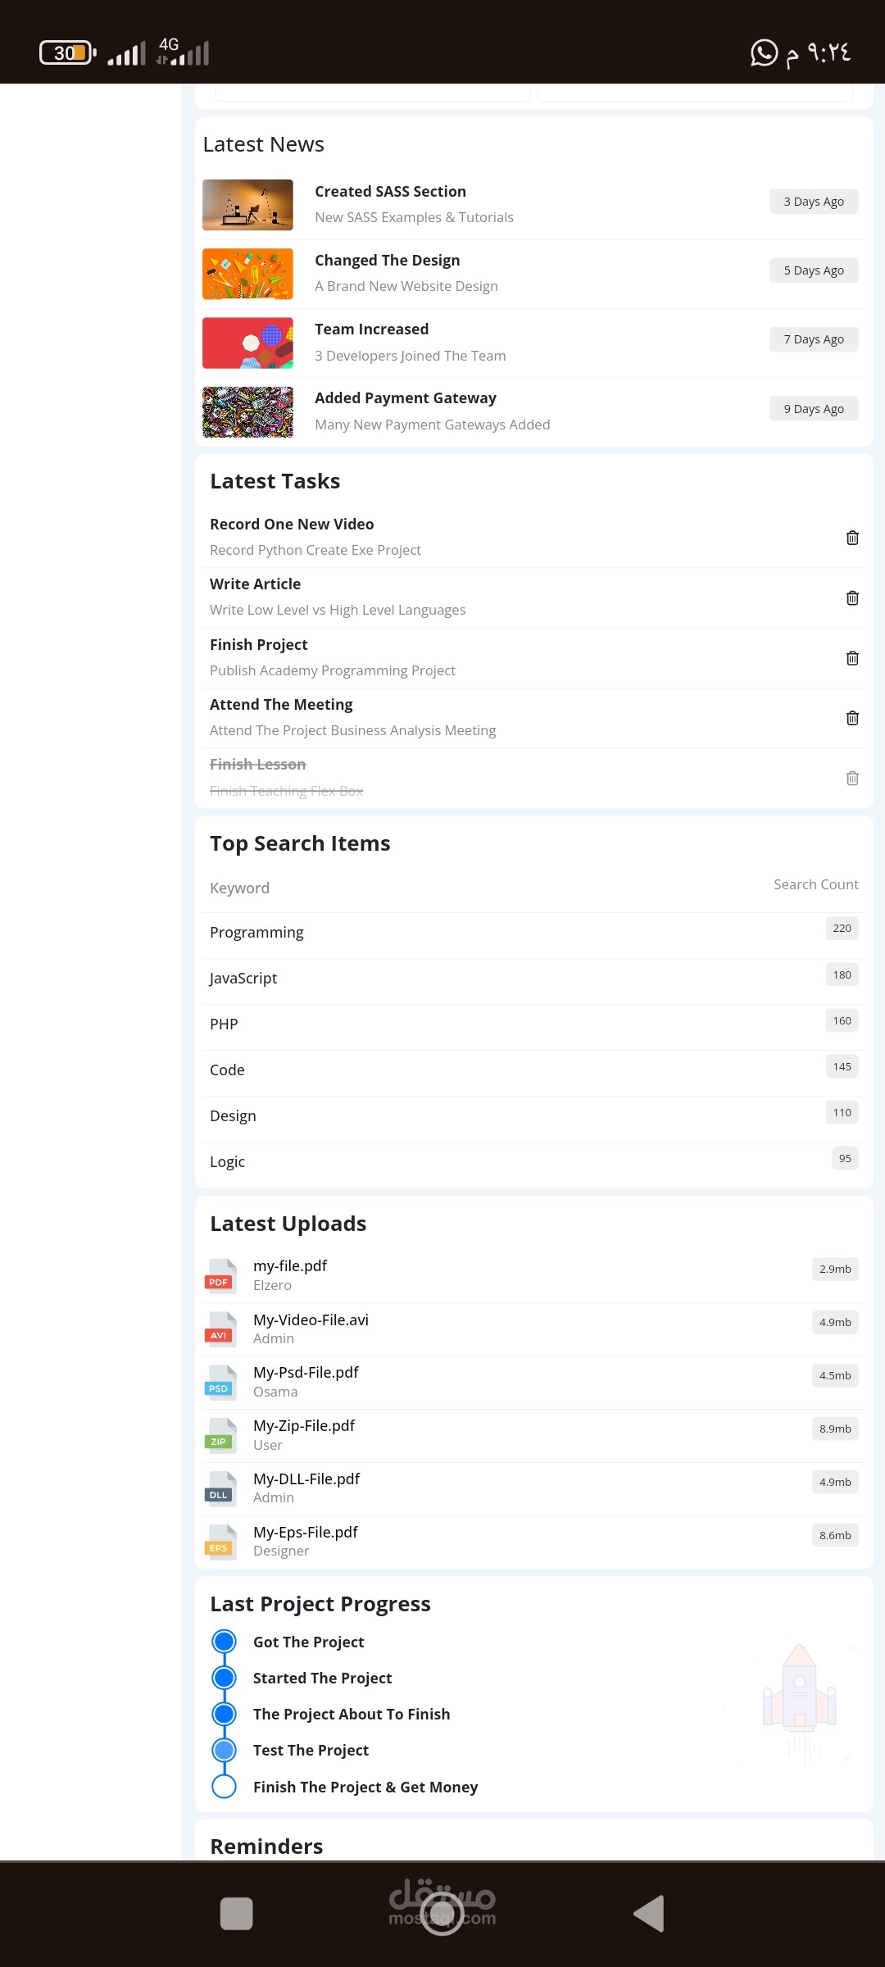Click trash icon for Write Article task
Viewport: 885px width, 1967px height.
[852, 598]
